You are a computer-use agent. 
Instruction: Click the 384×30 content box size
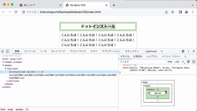[158, 93]
